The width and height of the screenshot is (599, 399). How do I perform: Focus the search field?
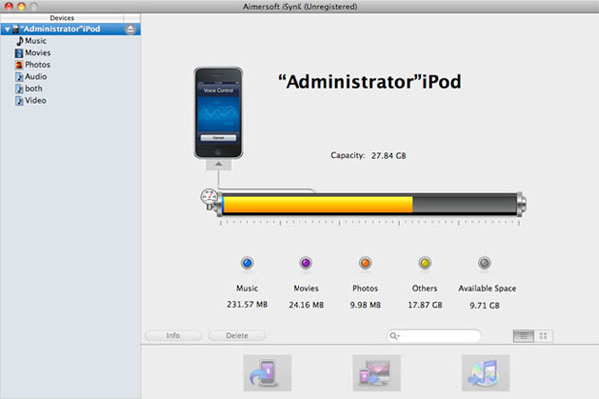pos(434,336)
